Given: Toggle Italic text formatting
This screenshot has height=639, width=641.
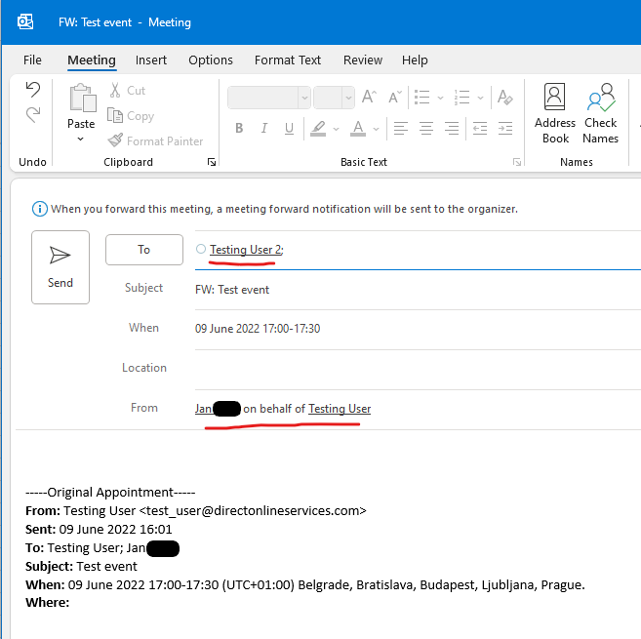Looking at the screenshot, I should pyautogui.click(x=263, y=129).
